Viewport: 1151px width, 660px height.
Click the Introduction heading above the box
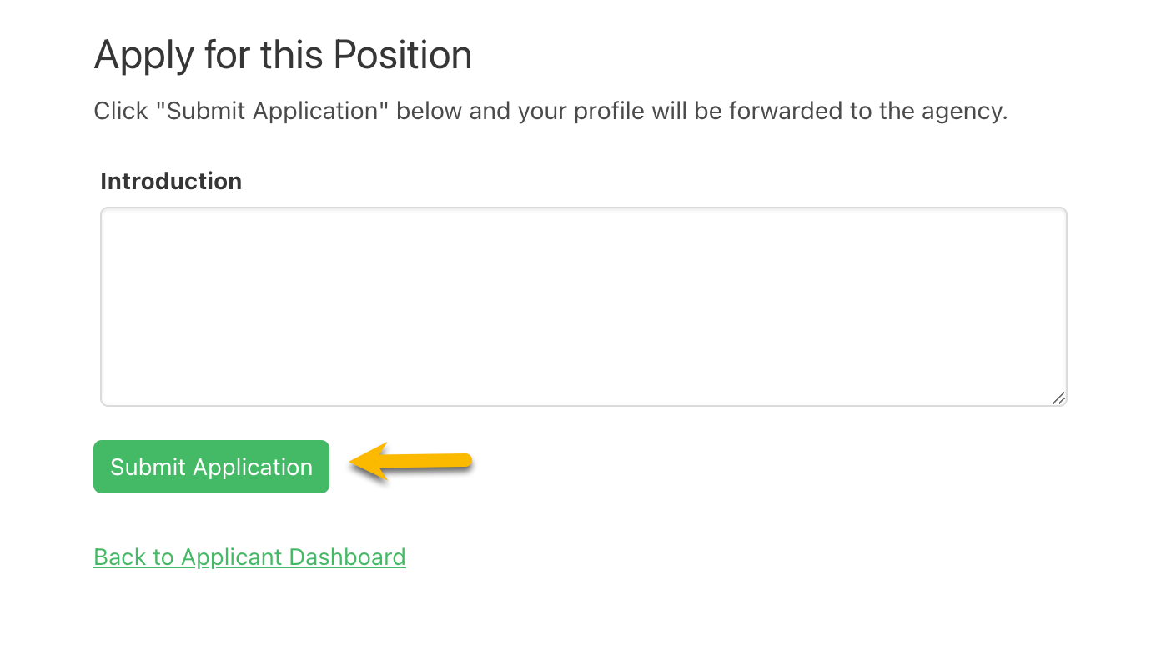coord(170,181)
